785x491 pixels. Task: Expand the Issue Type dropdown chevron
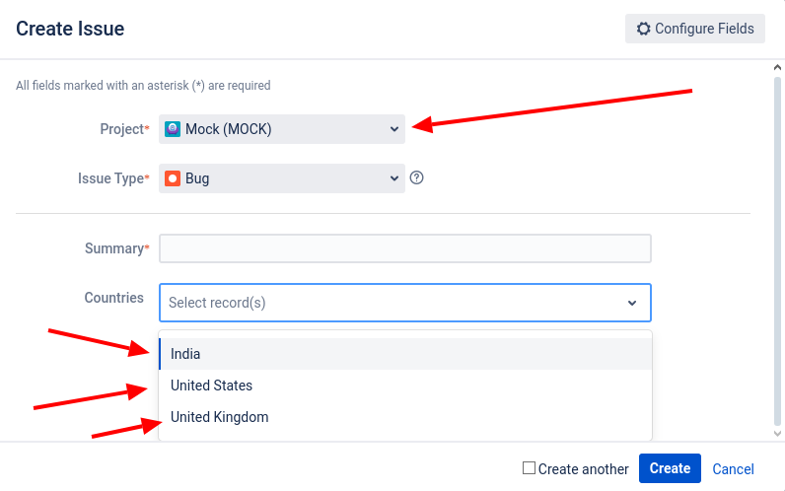[x=394, y=178]
